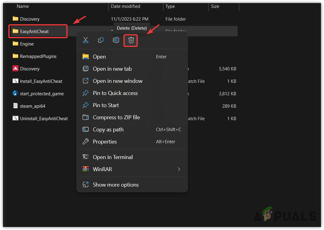
Task: Click the Show more options icon
Action: [86, 184]
